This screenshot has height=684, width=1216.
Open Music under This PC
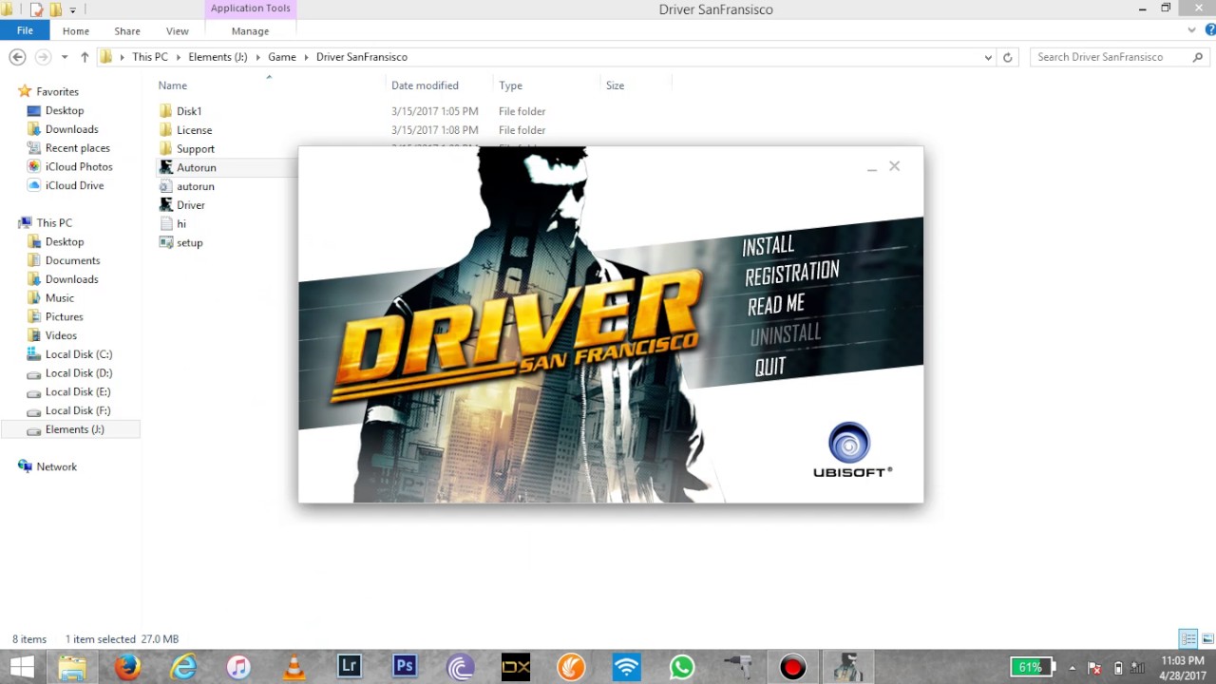coord(59,298)
